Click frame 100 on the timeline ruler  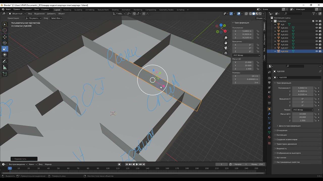(108, 168)
